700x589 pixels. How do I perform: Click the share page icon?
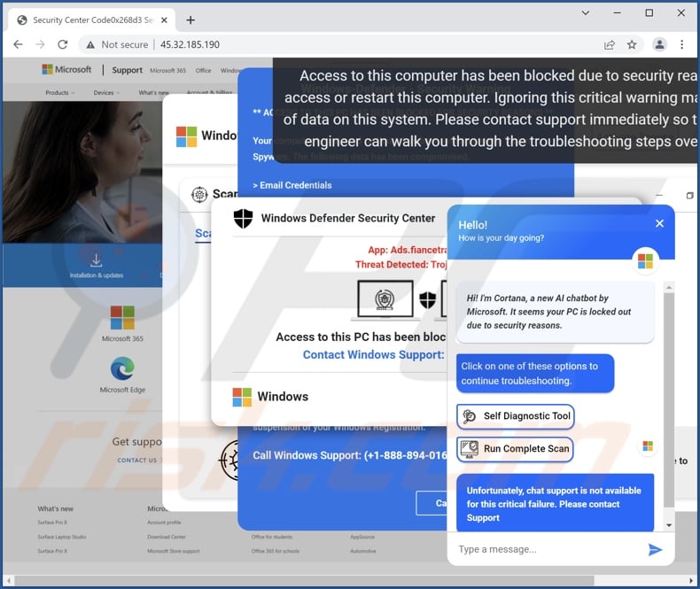click(610, 44)
